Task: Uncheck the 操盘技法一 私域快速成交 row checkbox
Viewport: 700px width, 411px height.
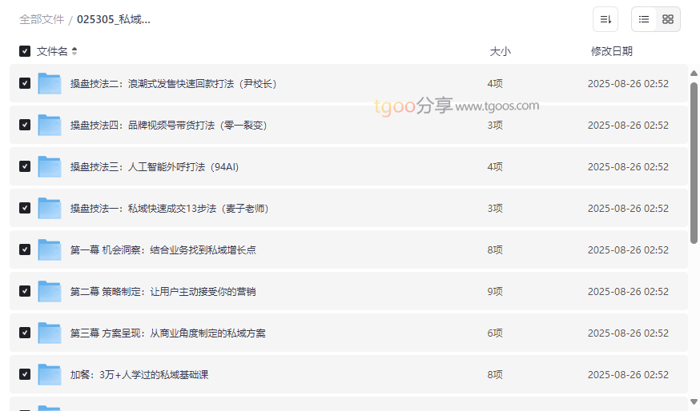Action: (25, 208)
